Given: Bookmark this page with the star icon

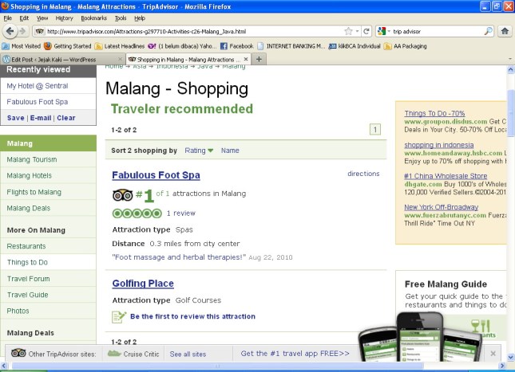Looking at the screenshot, I should tap(347, 31).
